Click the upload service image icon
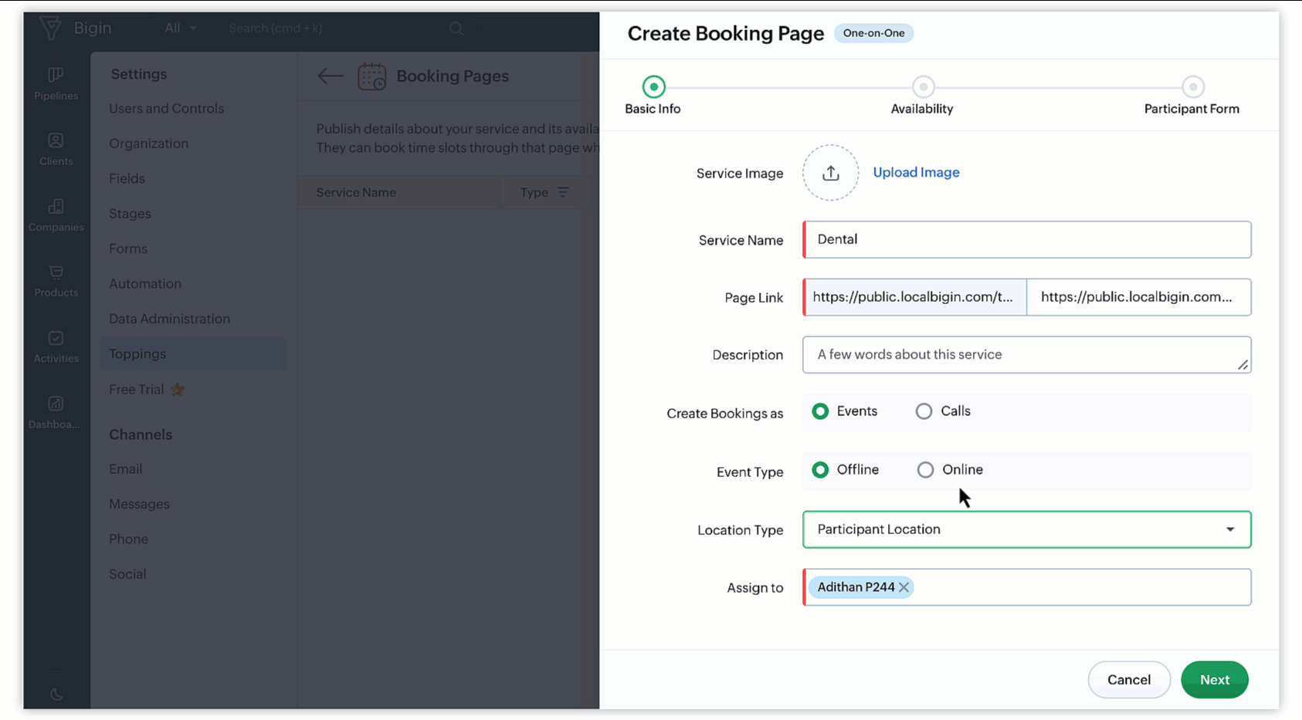Viewport: 1302px width, 720px height. click(x=830, y=173)
